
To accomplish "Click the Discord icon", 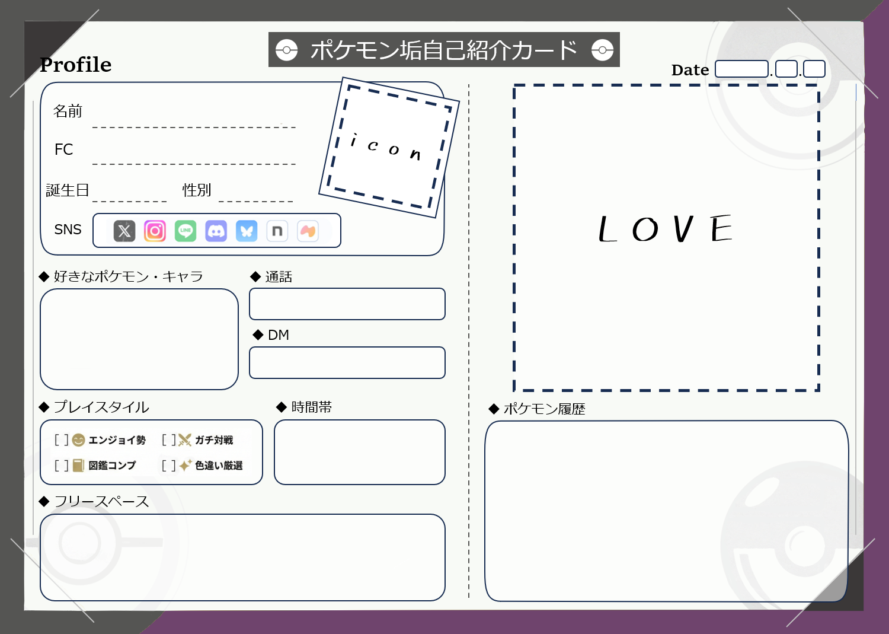I will 216,231.
